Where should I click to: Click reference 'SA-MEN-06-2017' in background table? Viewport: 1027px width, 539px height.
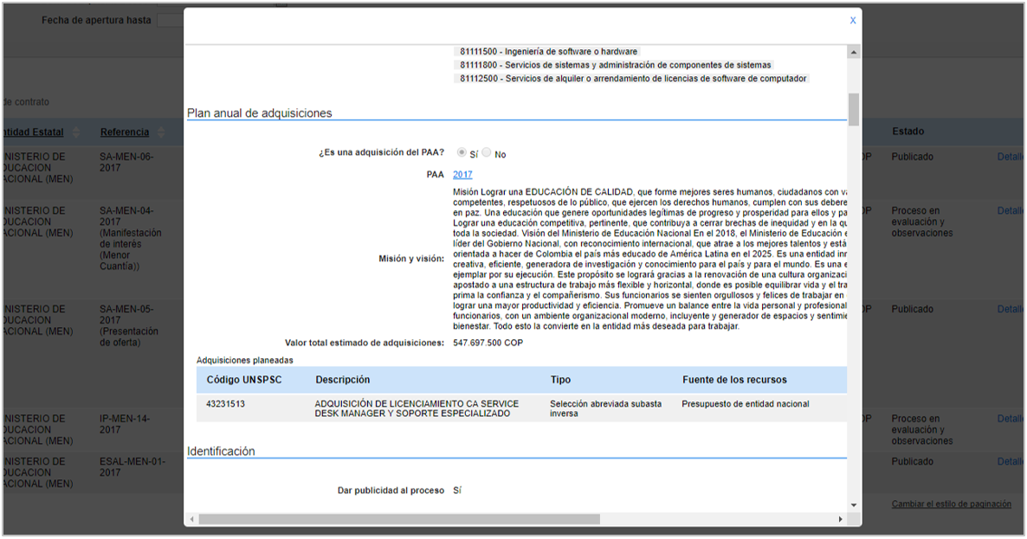[x=126, y=163]
